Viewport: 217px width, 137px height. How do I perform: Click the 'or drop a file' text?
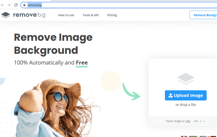point(186,105)
